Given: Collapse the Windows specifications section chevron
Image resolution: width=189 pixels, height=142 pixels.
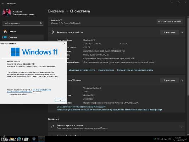Looking at the screenshot, I should [x=182, y=80].
